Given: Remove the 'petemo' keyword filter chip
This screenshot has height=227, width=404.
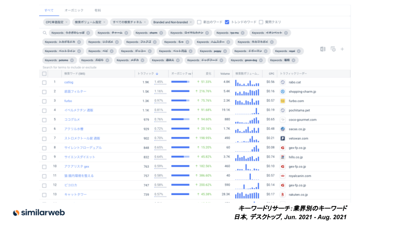Looking at the screenshot, I should click(72, 60).
